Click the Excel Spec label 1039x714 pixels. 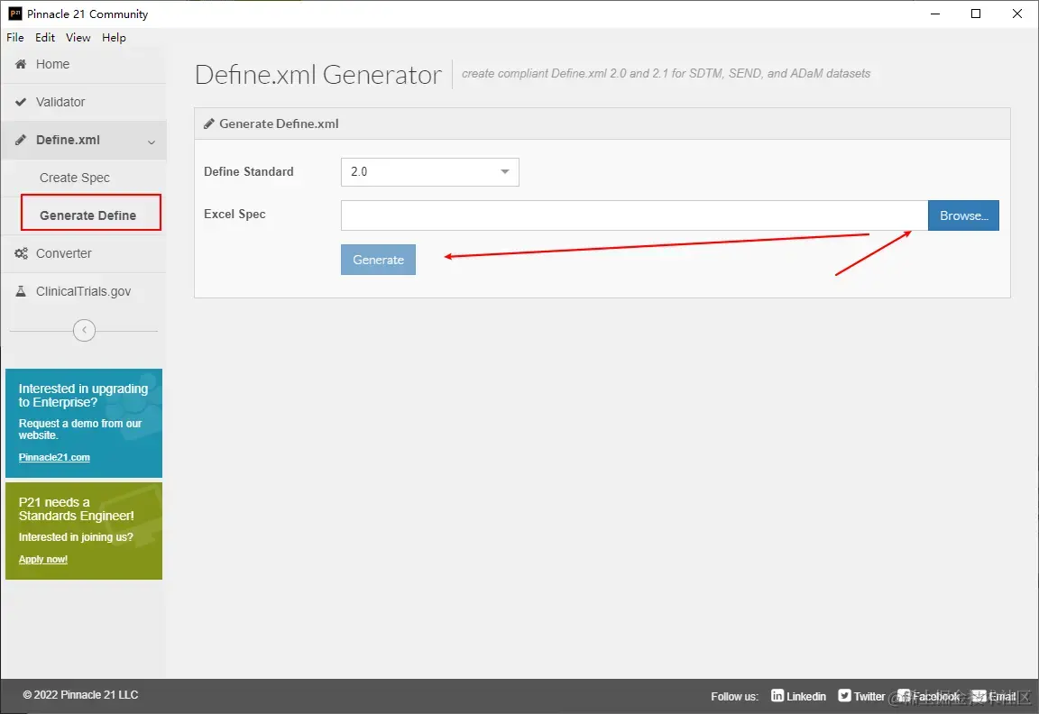click(234, 214)
